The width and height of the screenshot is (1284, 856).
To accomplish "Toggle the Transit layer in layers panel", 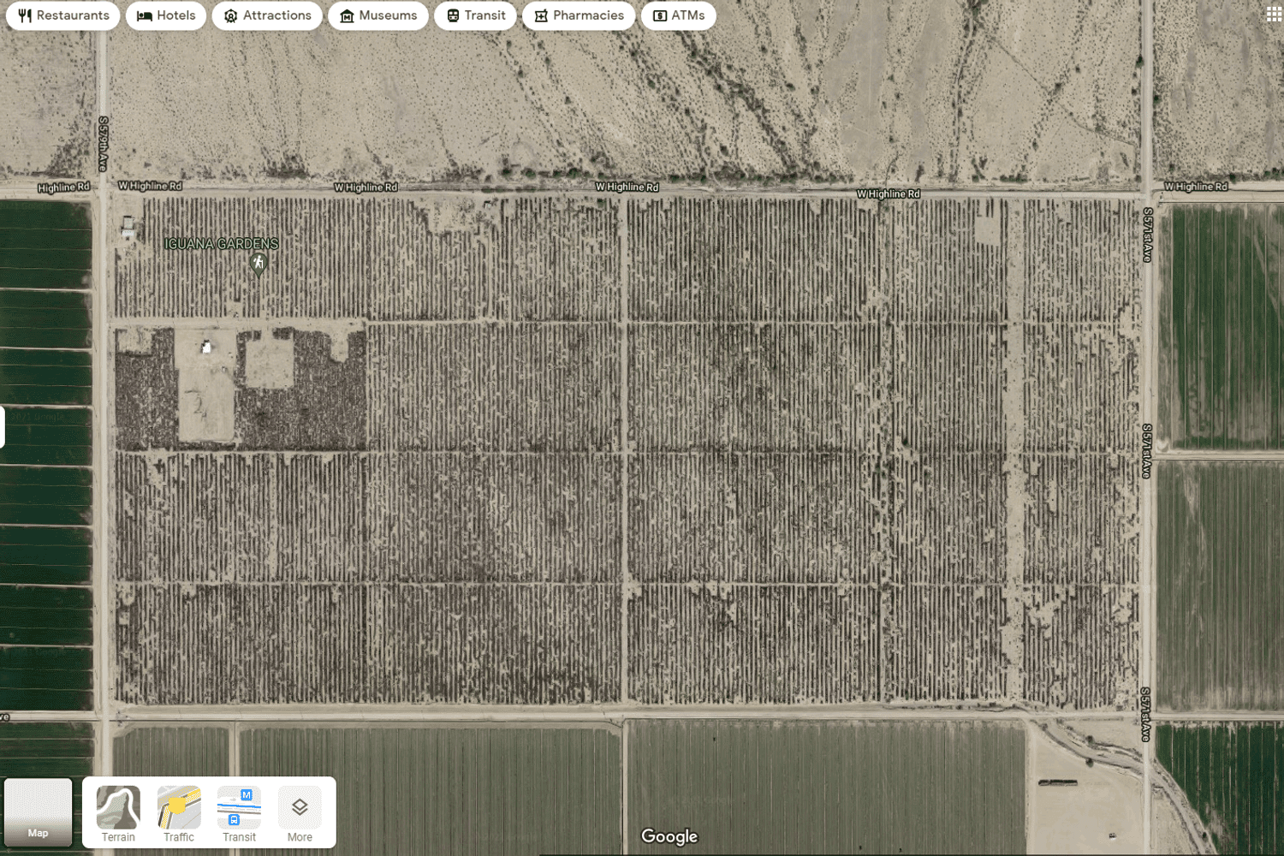I will 239,813.
